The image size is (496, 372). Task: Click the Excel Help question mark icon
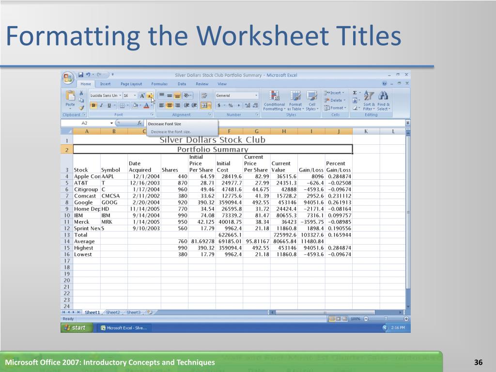click(384, 83)
